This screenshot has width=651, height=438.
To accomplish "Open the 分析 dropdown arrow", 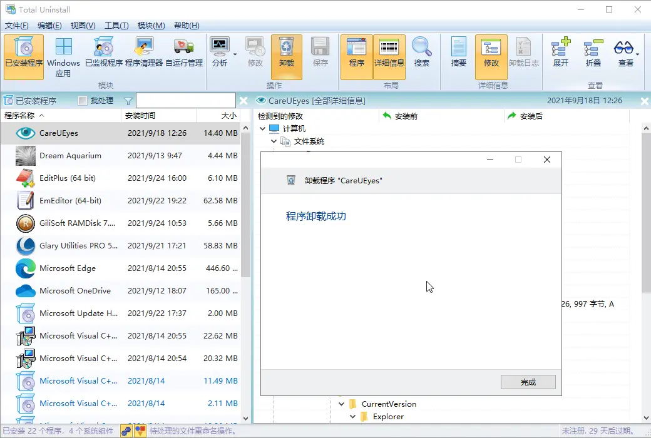I will [235, 54].
